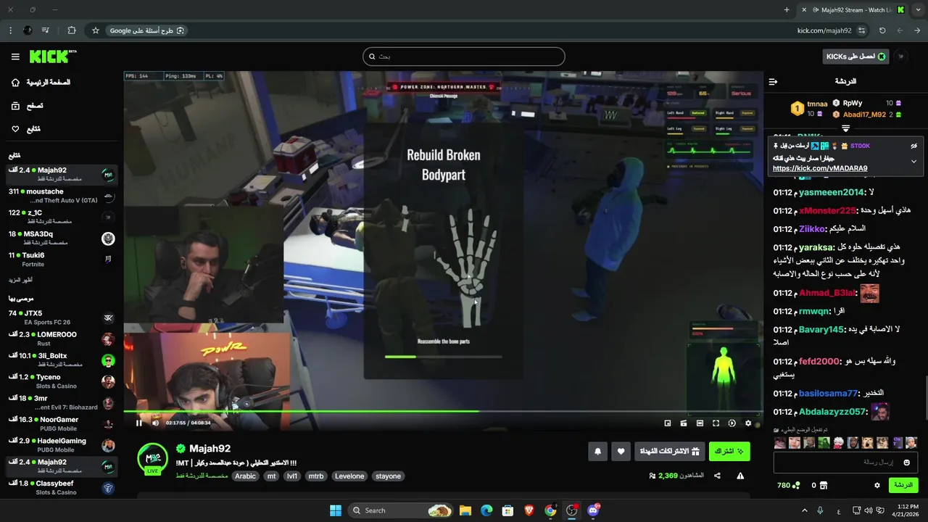The image size is (928, 522).
Task: Open moustache channel in sidebar
Action: [61, 196]
